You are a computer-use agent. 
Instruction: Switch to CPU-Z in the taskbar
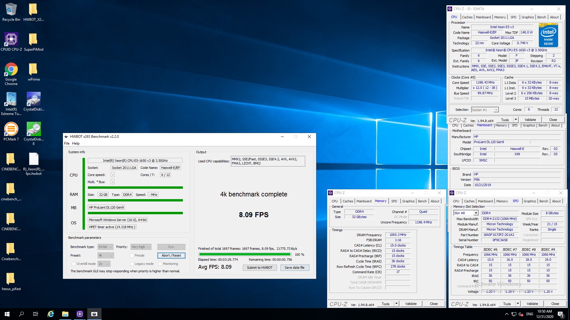(x=80, y=314)
